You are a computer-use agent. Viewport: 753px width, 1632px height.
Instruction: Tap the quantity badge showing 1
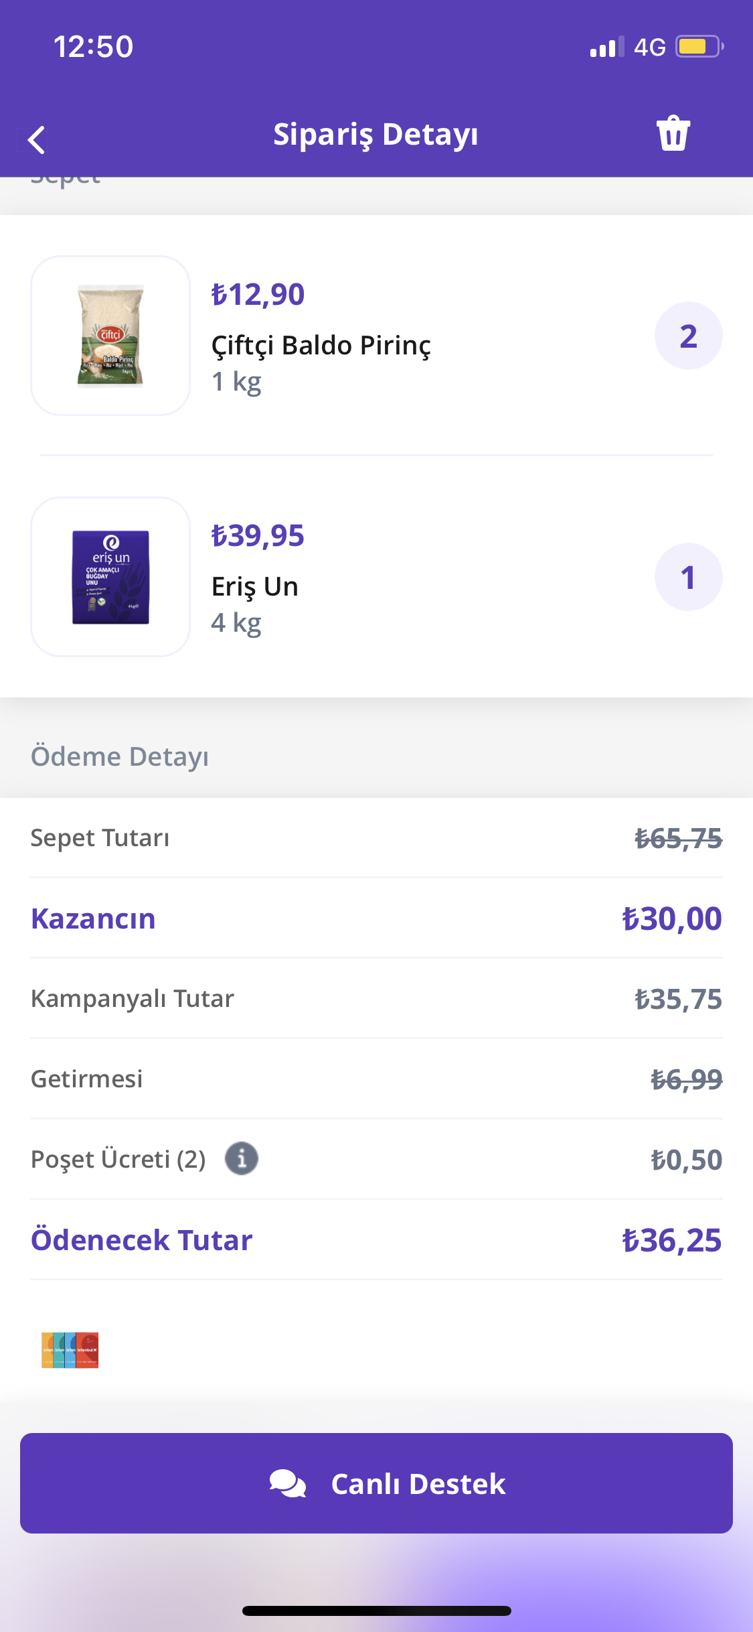click(x=688, y=577)
